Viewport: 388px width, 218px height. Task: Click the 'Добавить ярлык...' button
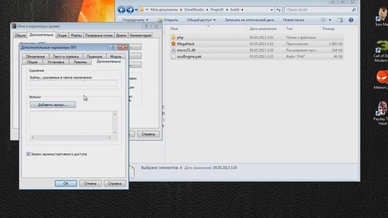pos(53,105)
